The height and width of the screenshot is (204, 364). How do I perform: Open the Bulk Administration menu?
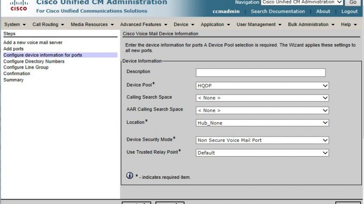[x=311, y=25]
